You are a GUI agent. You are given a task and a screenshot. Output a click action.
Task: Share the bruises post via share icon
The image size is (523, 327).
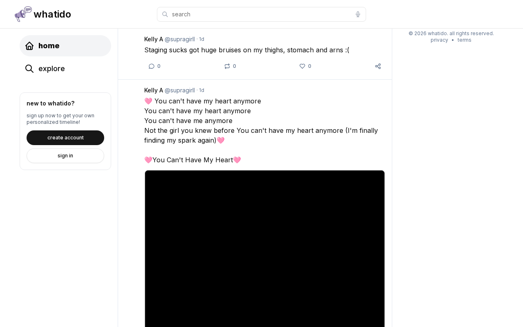pyautogui.click(x=378, y=66)
